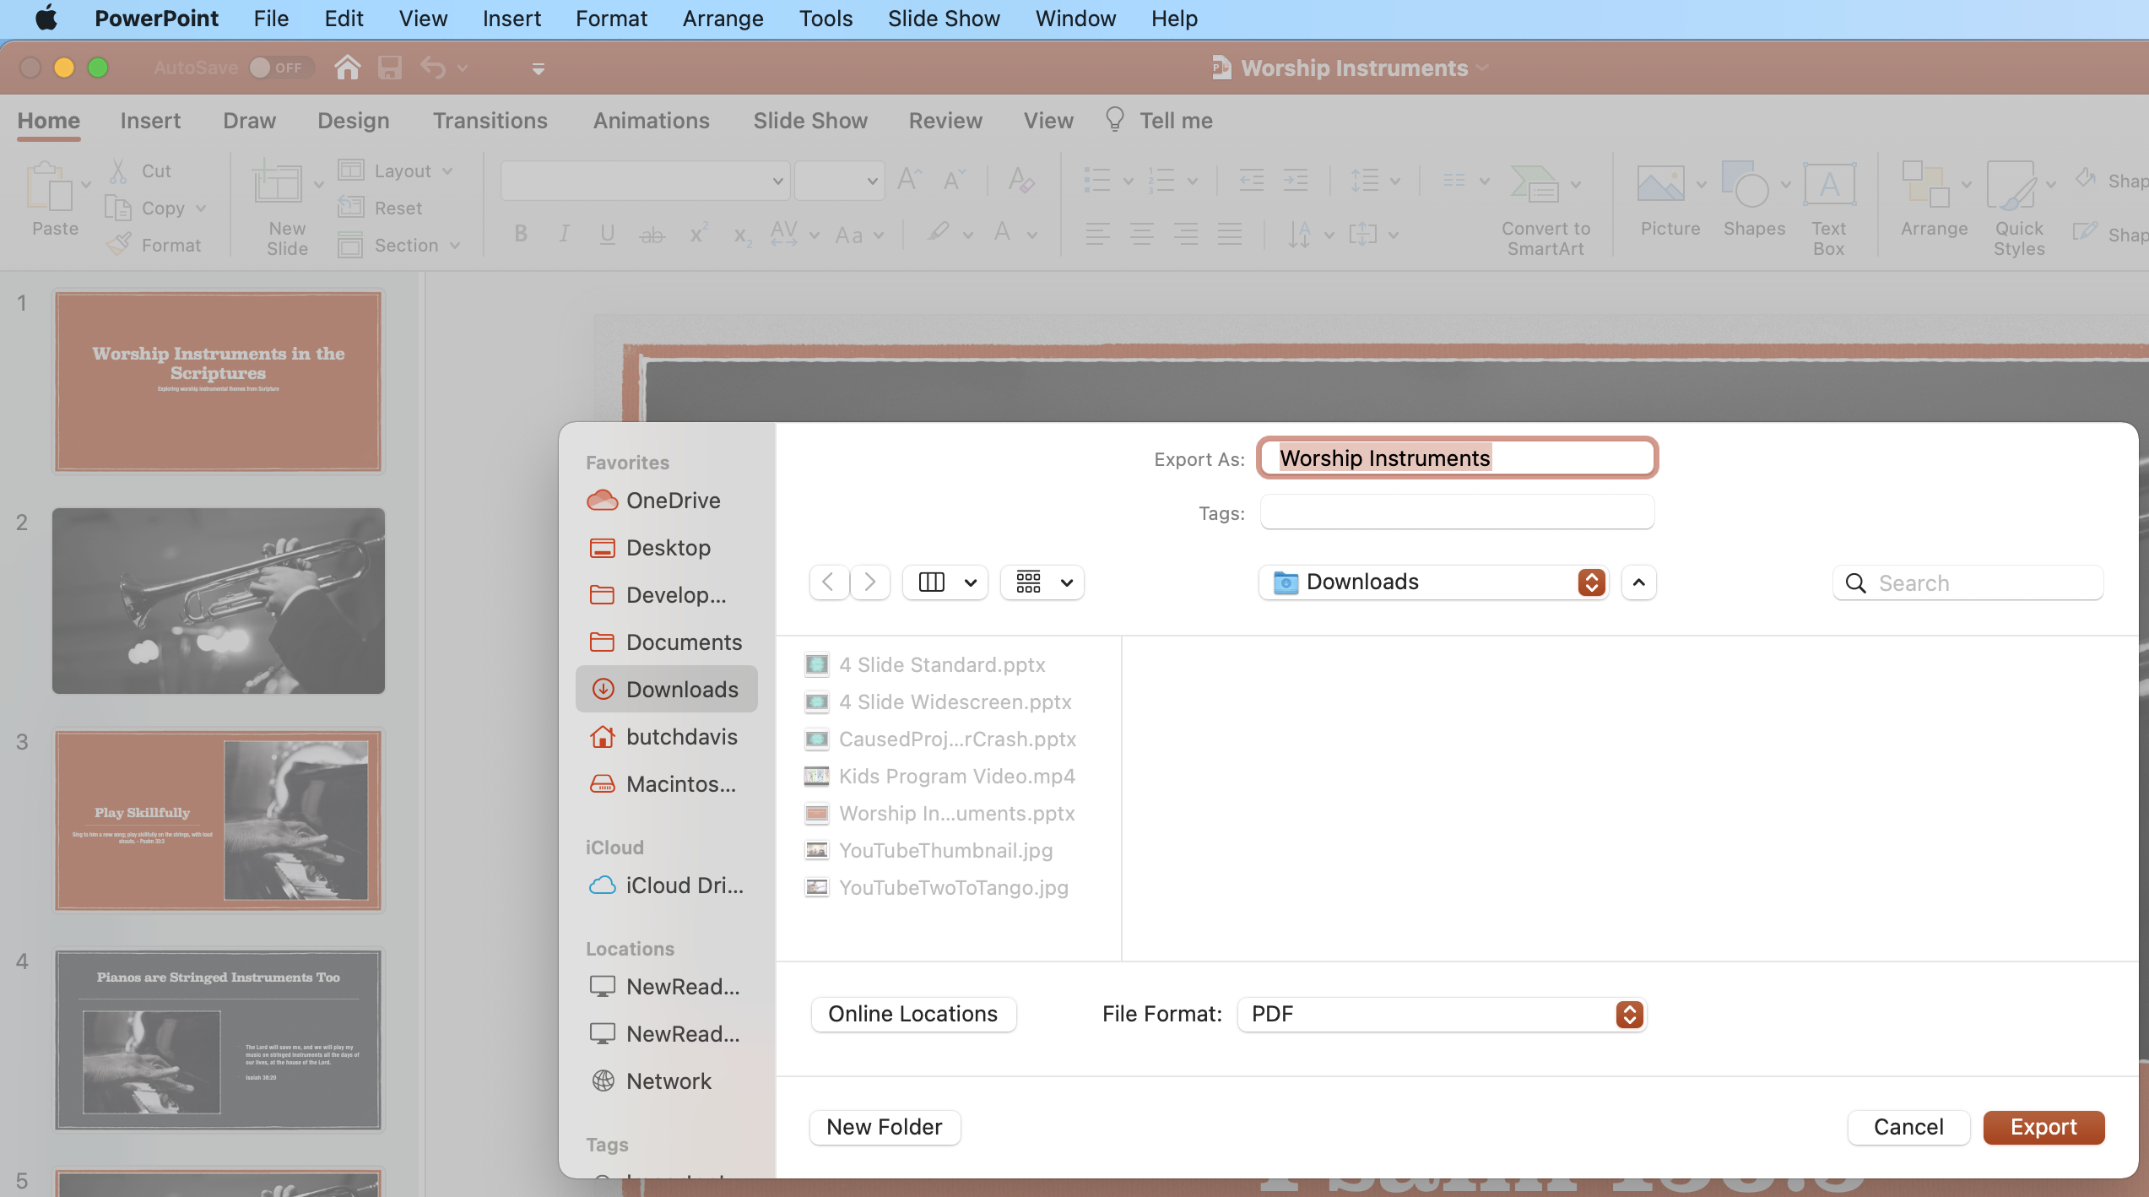Click Decrease Indent icon
Screen dimensions: 2149x1197
pyautogui.click(x=1251, y=180)
